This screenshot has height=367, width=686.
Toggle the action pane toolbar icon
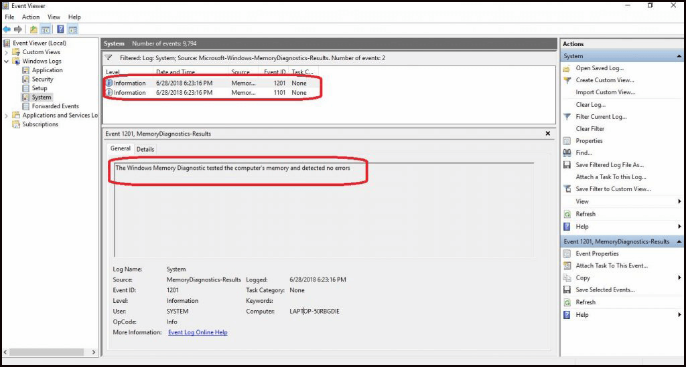(73, 29)
